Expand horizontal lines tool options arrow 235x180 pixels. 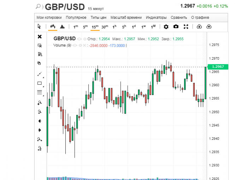point(43,96)
